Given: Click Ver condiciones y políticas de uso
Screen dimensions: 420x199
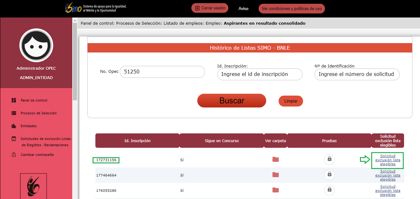Looking at the screenshot, I should [x=291, y=9].
